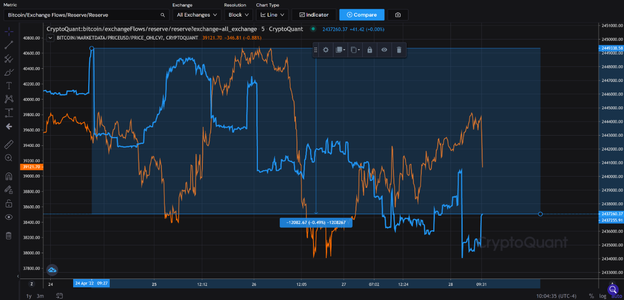
Task: Toggle lock all drawing tools
Action: pyautogui.click(x=9, y=203)
